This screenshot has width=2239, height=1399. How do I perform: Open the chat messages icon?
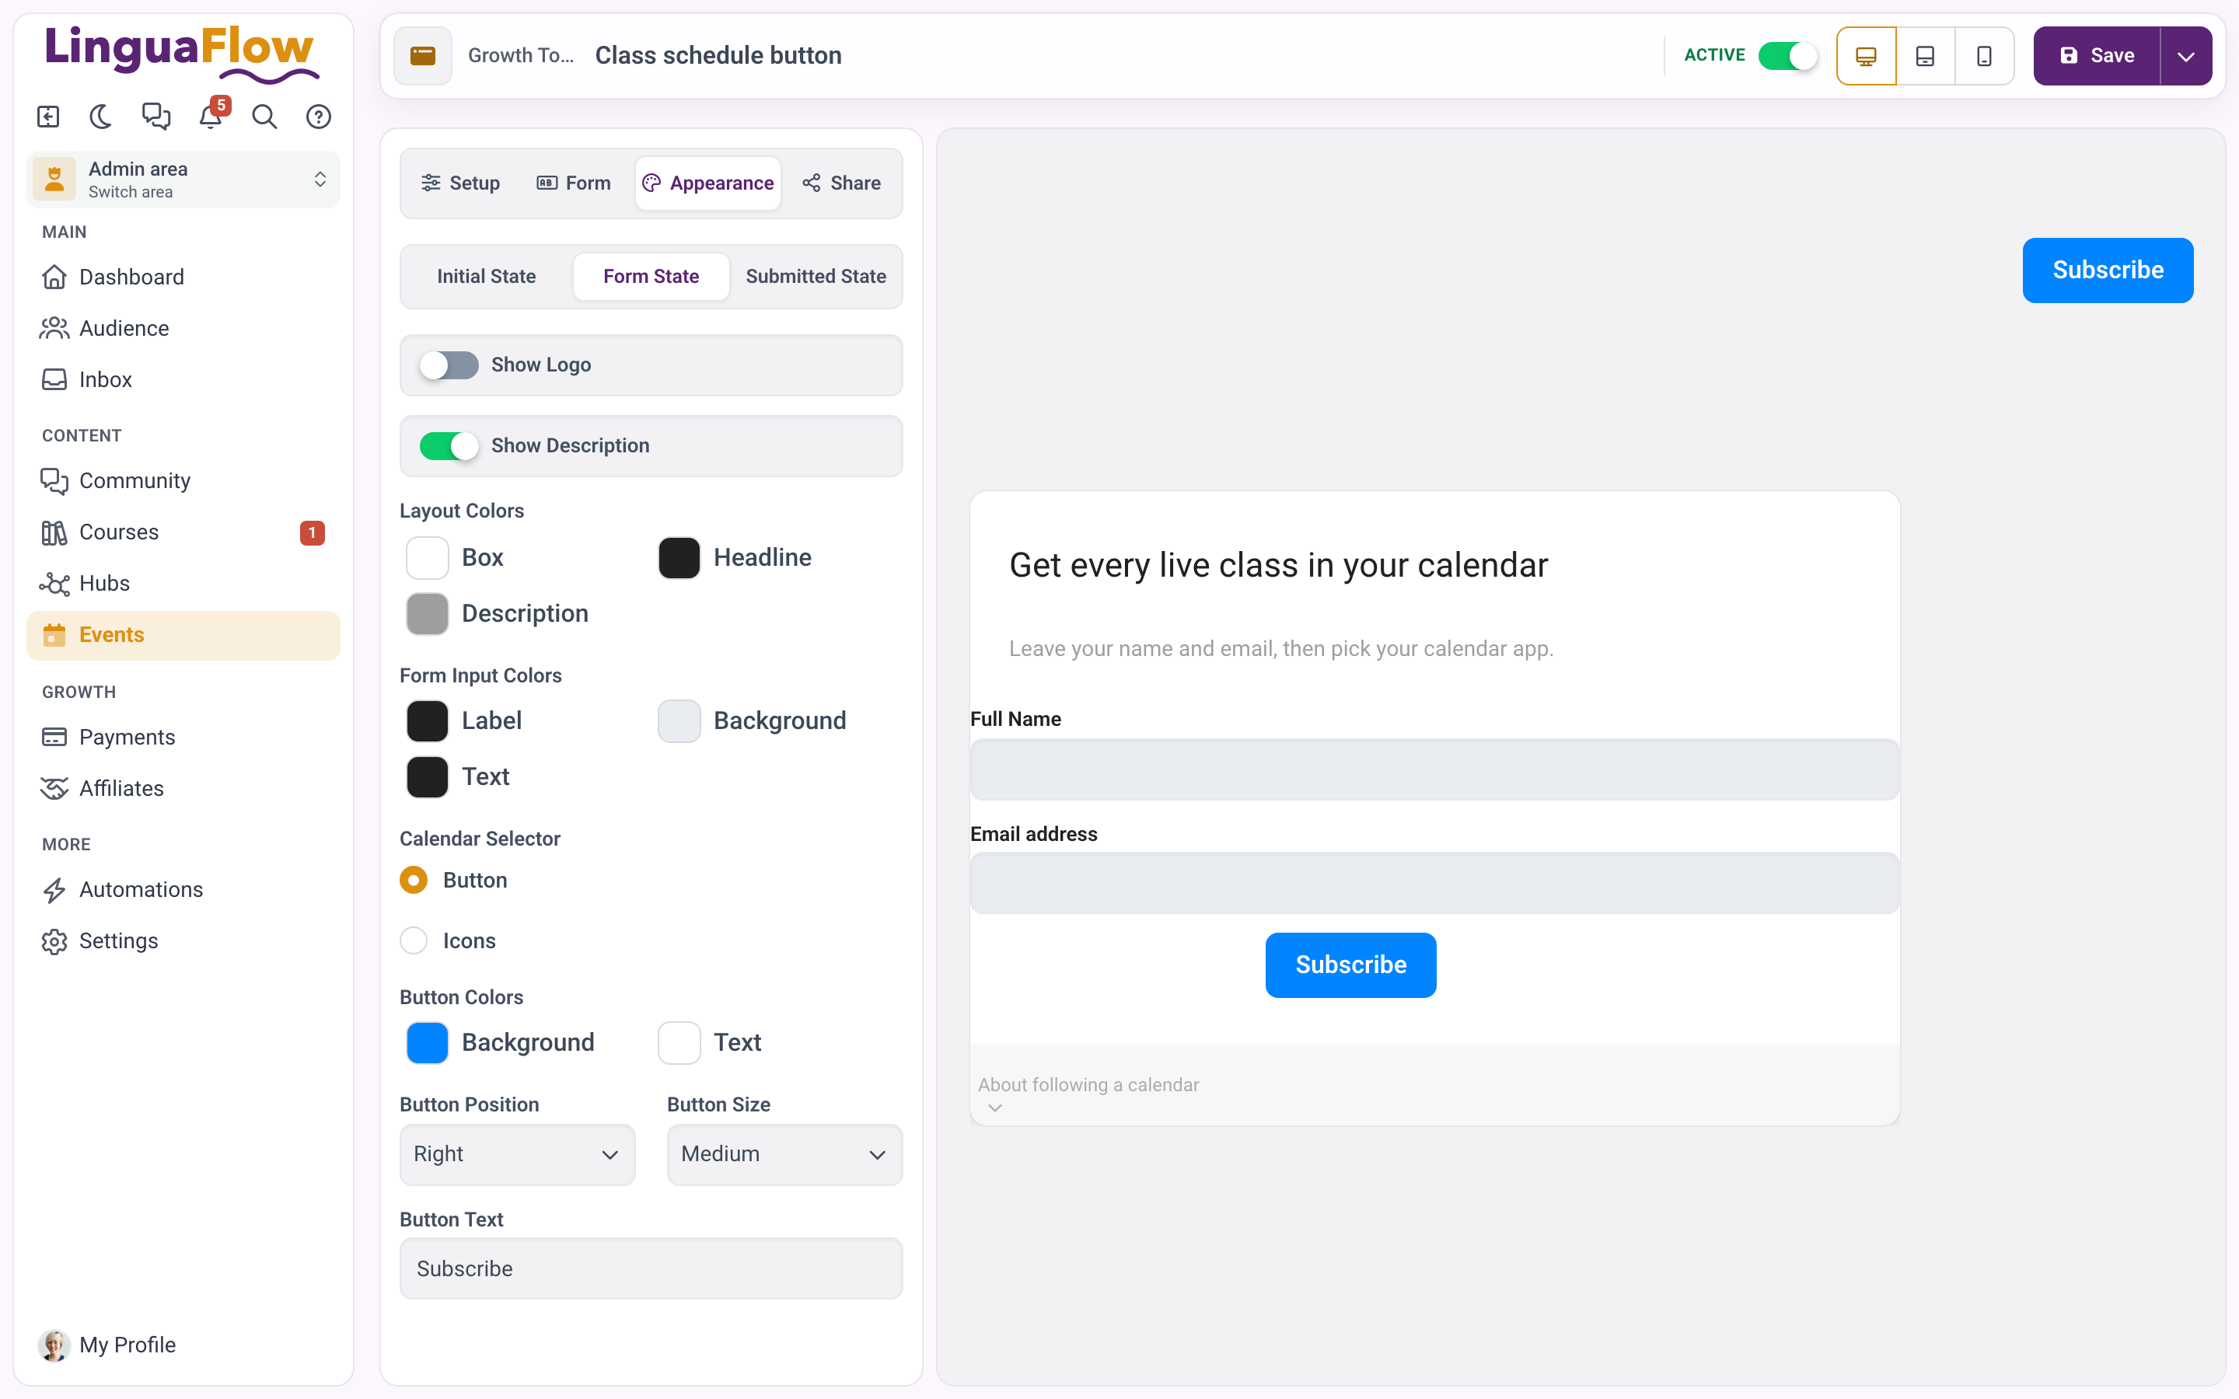155,117
